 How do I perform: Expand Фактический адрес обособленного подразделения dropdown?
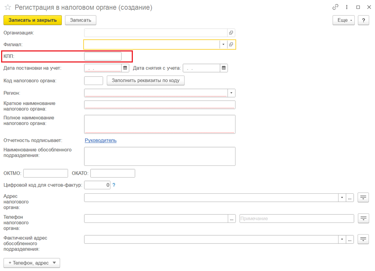[x=342, y=239]
